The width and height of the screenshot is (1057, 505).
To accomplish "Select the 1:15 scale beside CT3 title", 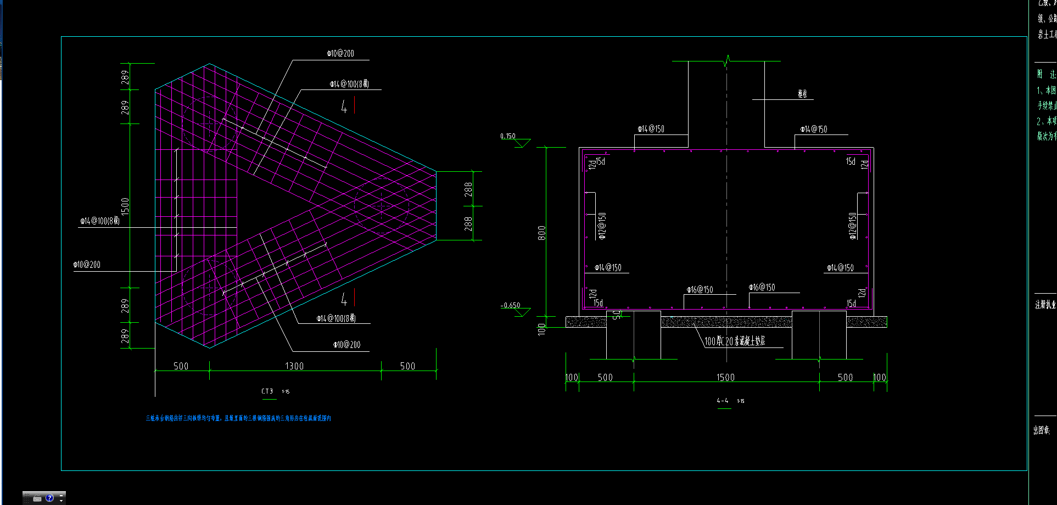I will (x=286, y=392).
